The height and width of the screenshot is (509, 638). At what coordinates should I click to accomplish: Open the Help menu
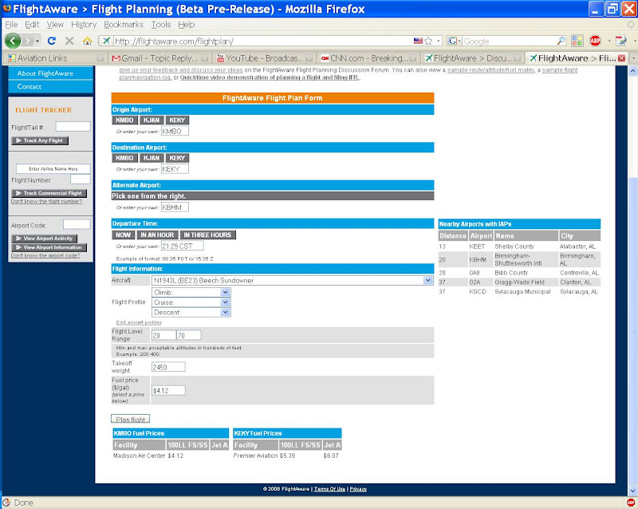coord(187,25)
